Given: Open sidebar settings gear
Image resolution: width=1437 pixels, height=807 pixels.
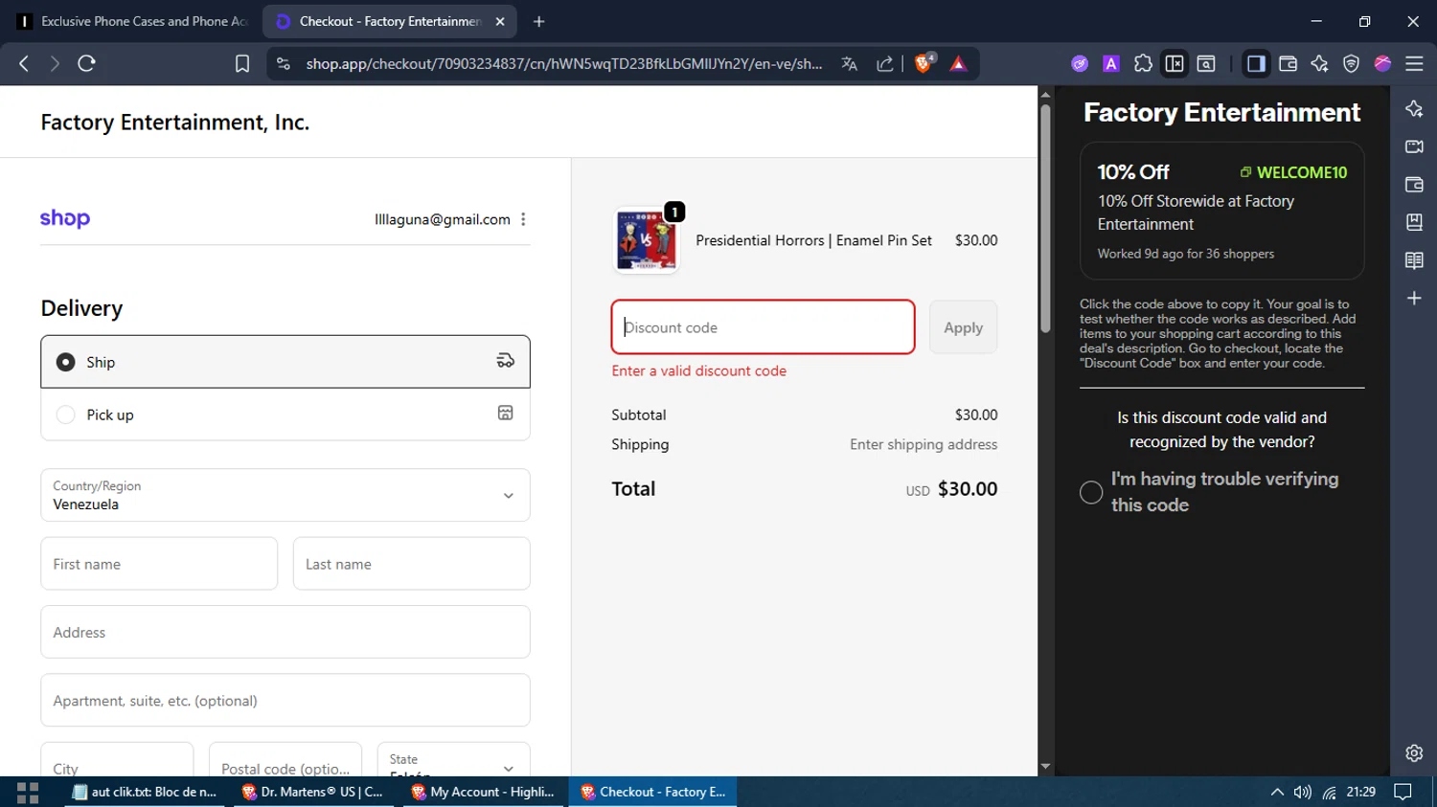Looking at the screenshot, I should [x=1414, y=753].
